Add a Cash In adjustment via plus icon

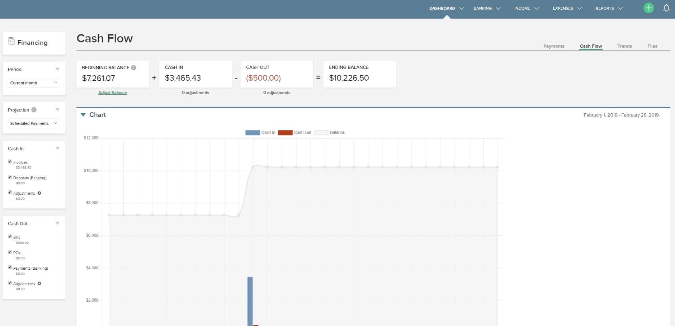click(39, 193)
